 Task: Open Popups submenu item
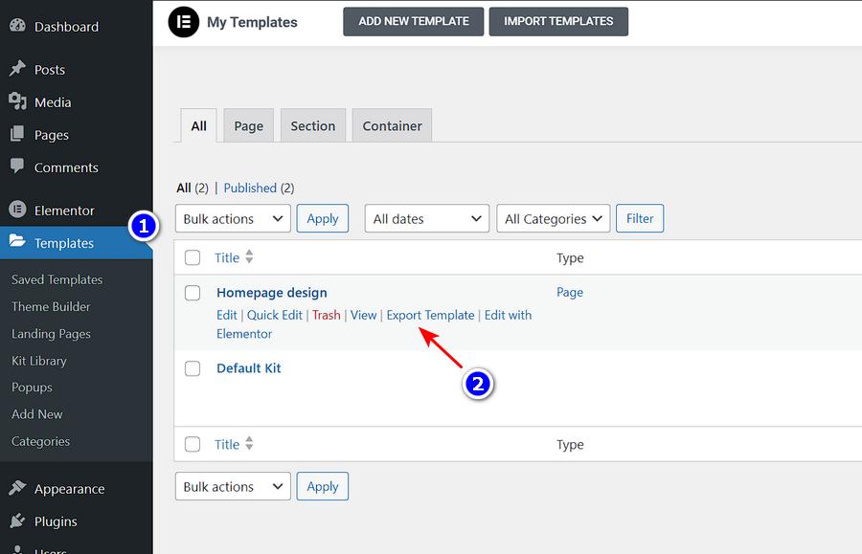click(32, 388)
